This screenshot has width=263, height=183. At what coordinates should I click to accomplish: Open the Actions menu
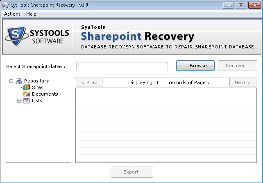coord(12,14)
